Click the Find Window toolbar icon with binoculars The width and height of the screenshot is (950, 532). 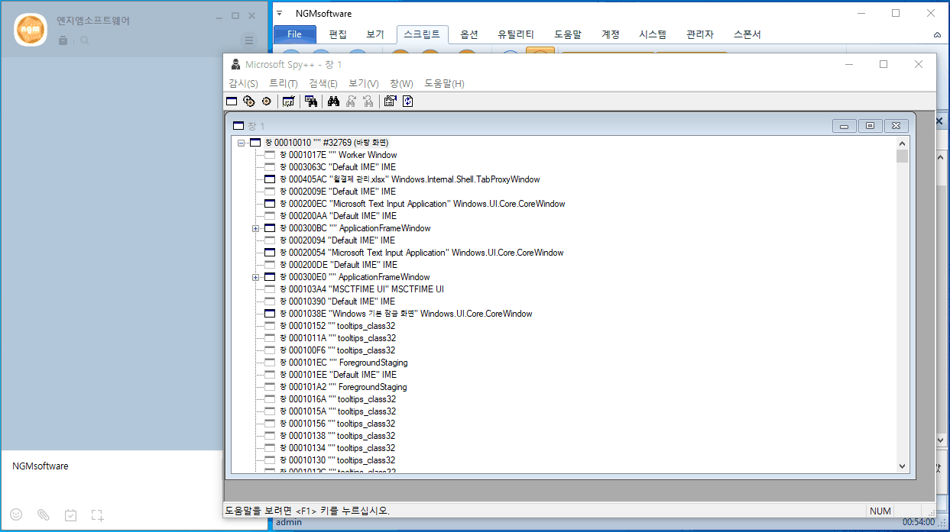[x=311, y=101]
